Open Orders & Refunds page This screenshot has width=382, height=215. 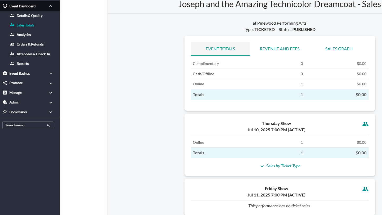[x=30, y=44]
